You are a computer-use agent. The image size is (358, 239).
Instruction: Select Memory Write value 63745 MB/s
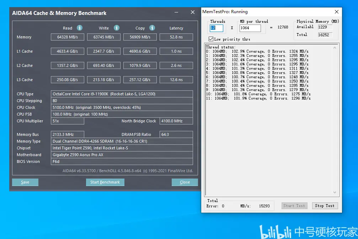tap(104, 37)
